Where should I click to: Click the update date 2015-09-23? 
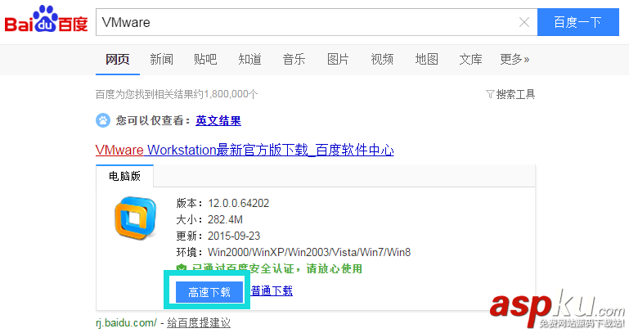click(x=234, y=236)
